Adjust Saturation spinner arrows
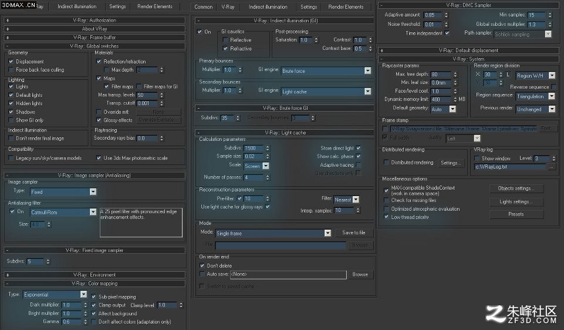564x330 pixels. [x=316, y=40]
